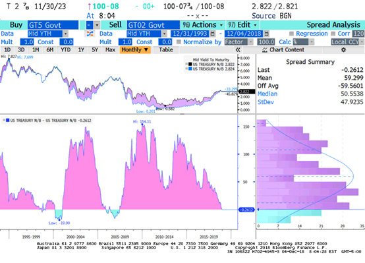Click the Normalize by label
The height and width of the screenshot is (263, 365).
click(202, 42)
